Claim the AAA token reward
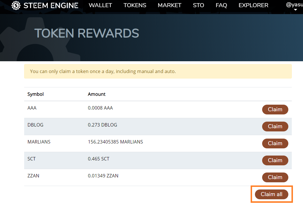 (x=275, y=110)
